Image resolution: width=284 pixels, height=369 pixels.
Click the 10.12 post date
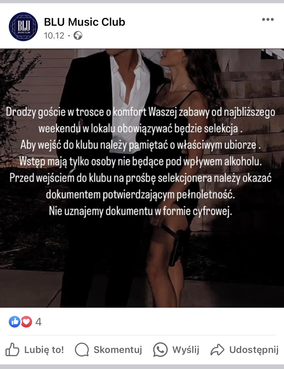click(x=54, y=35)
